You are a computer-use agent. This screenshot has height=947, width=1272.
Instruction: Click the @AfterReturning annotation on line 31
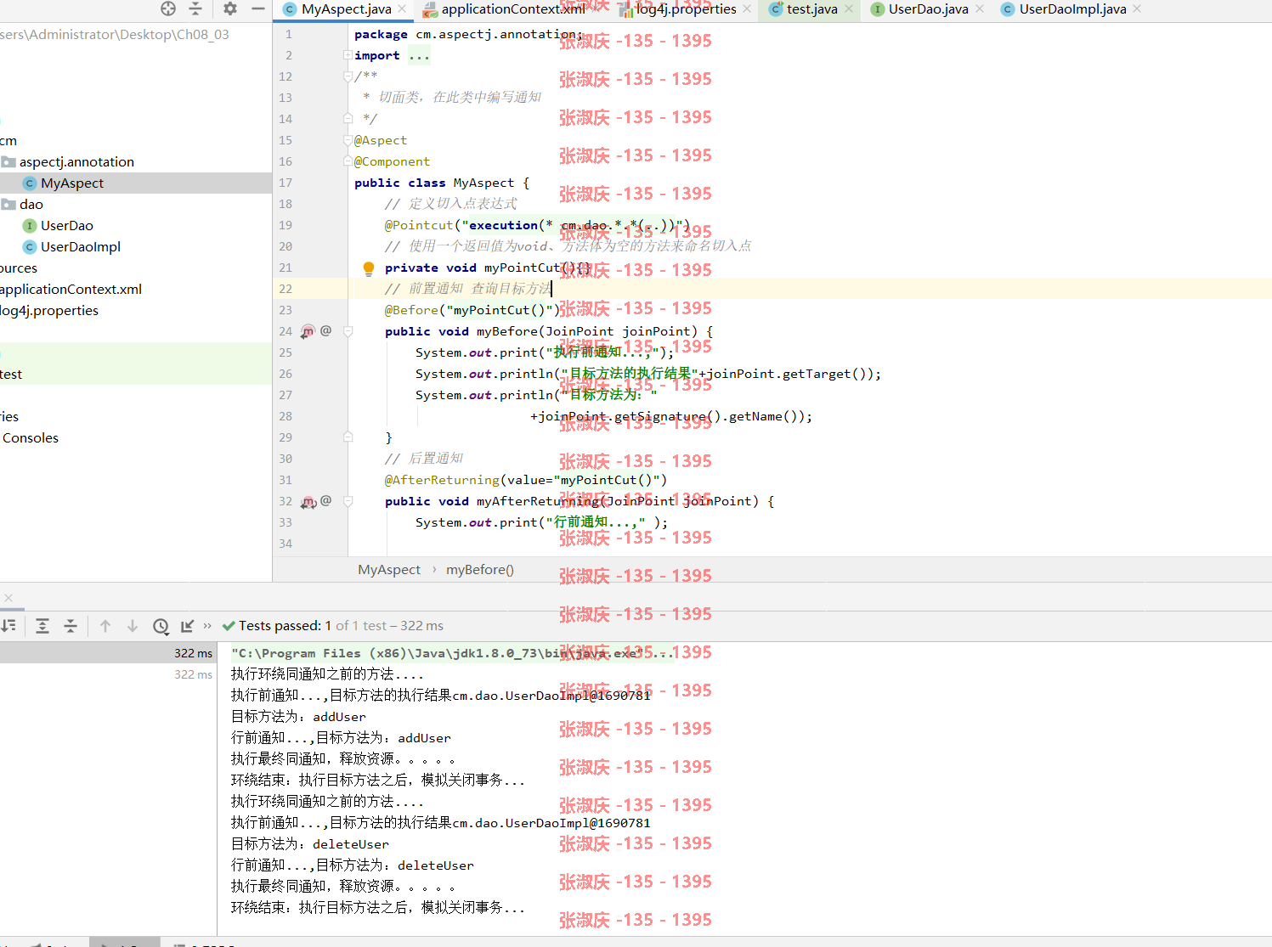point(442,480)
